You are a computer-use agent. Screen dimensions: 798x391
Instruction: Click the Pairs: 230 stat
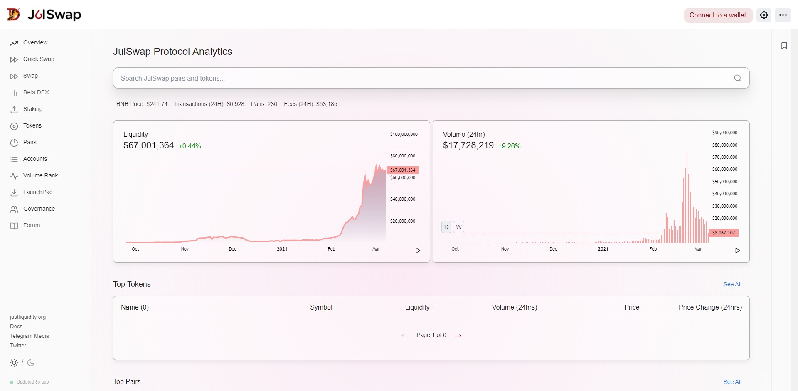(264, 104)
